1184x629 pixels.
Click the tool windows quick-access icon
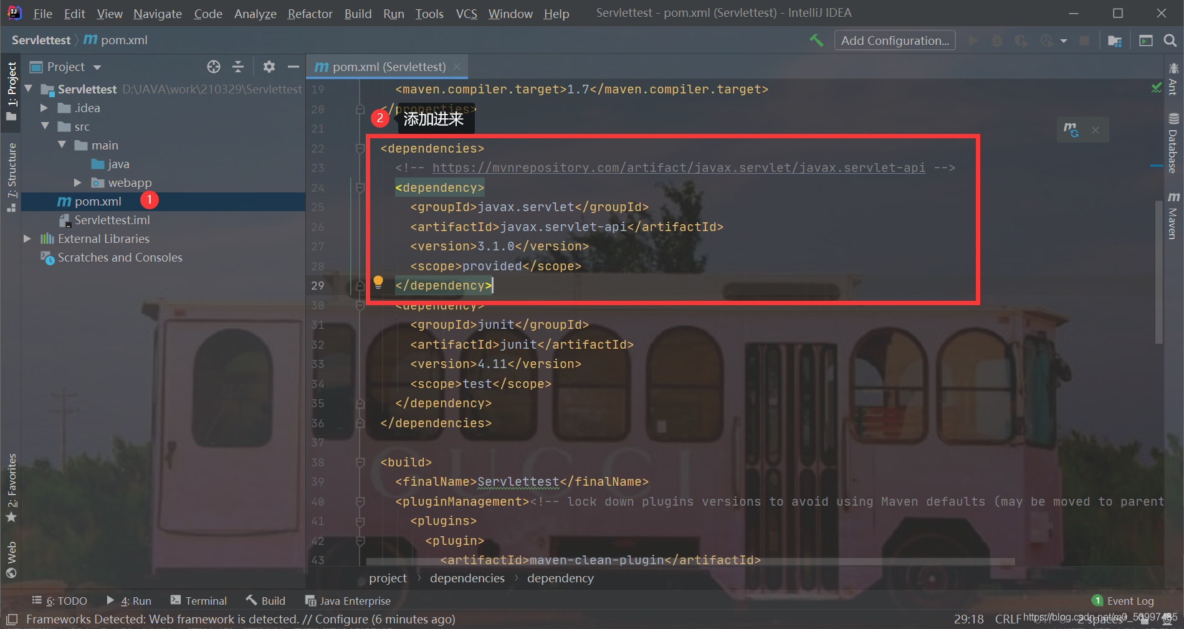pos(12,620)
